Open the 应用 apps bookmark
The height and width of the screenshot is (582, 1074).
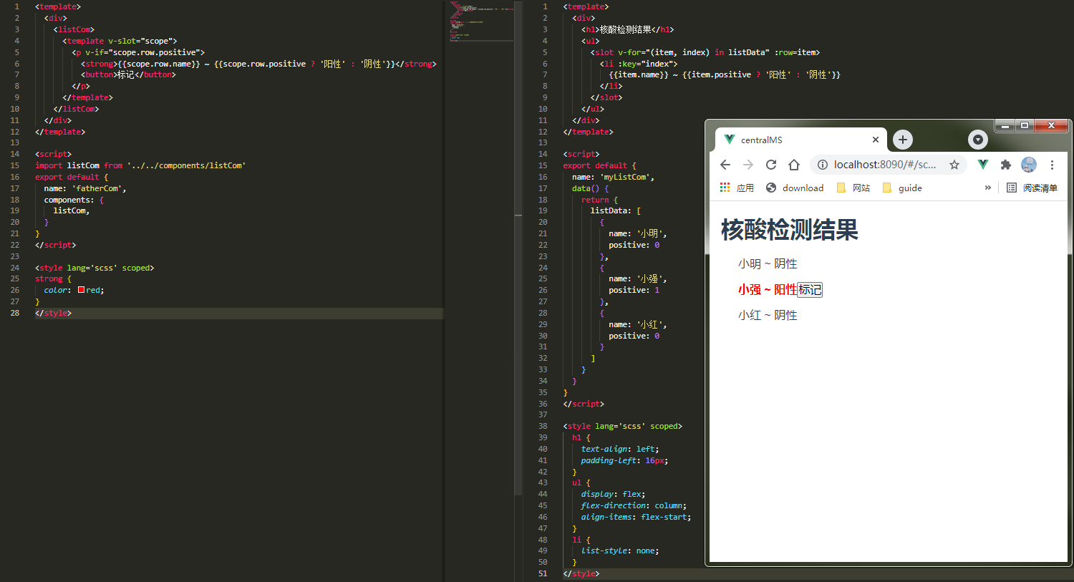point(737,188)
